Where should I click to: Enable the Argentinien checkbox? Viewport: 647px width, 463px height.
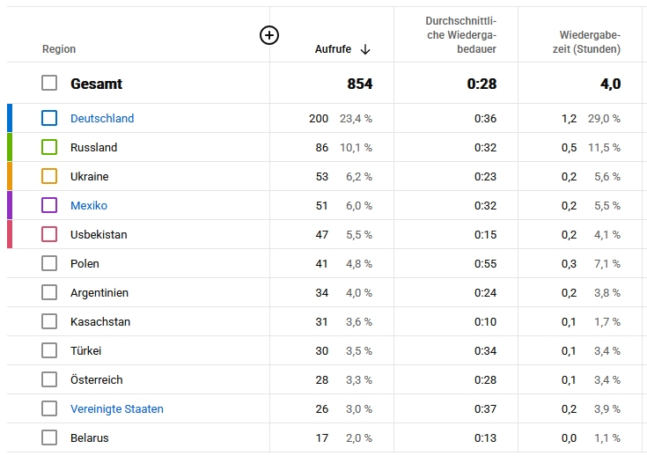click(49, 292)
